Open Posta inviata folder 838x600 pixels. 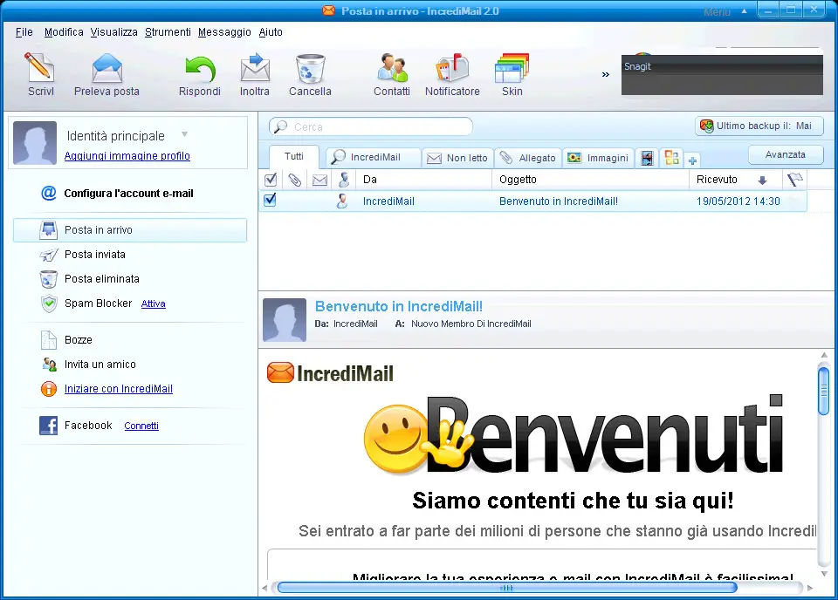click(94, 255)
